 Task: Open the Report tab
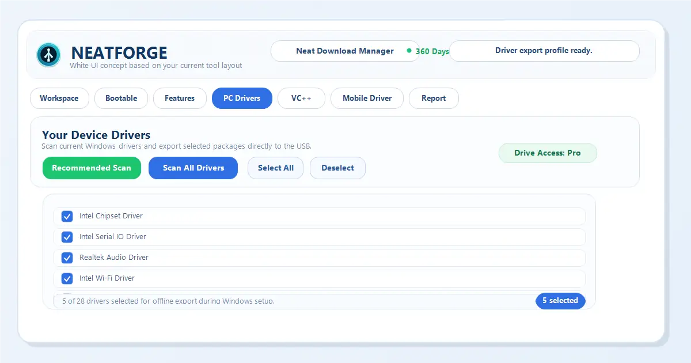tap(434, 99)
